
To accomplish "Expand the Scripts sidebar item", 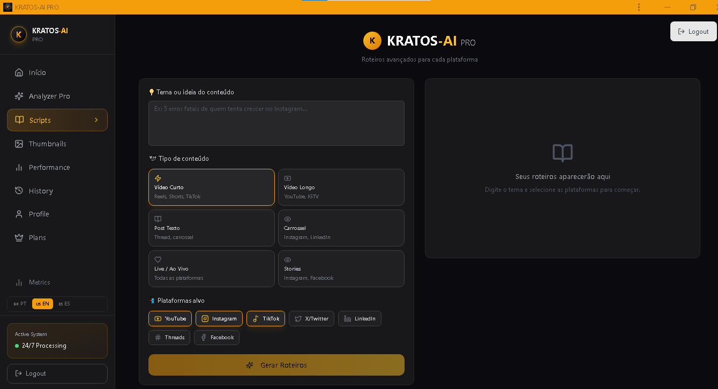I will tap(57, 119).
